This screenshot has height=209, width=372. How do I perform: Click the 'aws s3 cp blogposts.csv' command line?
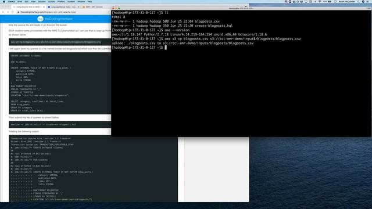pyautogui.click(x=206, y=39)
